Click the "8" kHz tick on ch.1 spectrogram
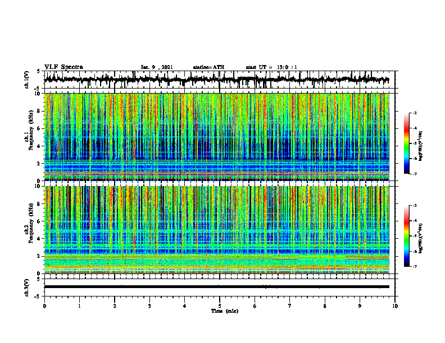The image size is (445, 343). click(x=39, y=111)
